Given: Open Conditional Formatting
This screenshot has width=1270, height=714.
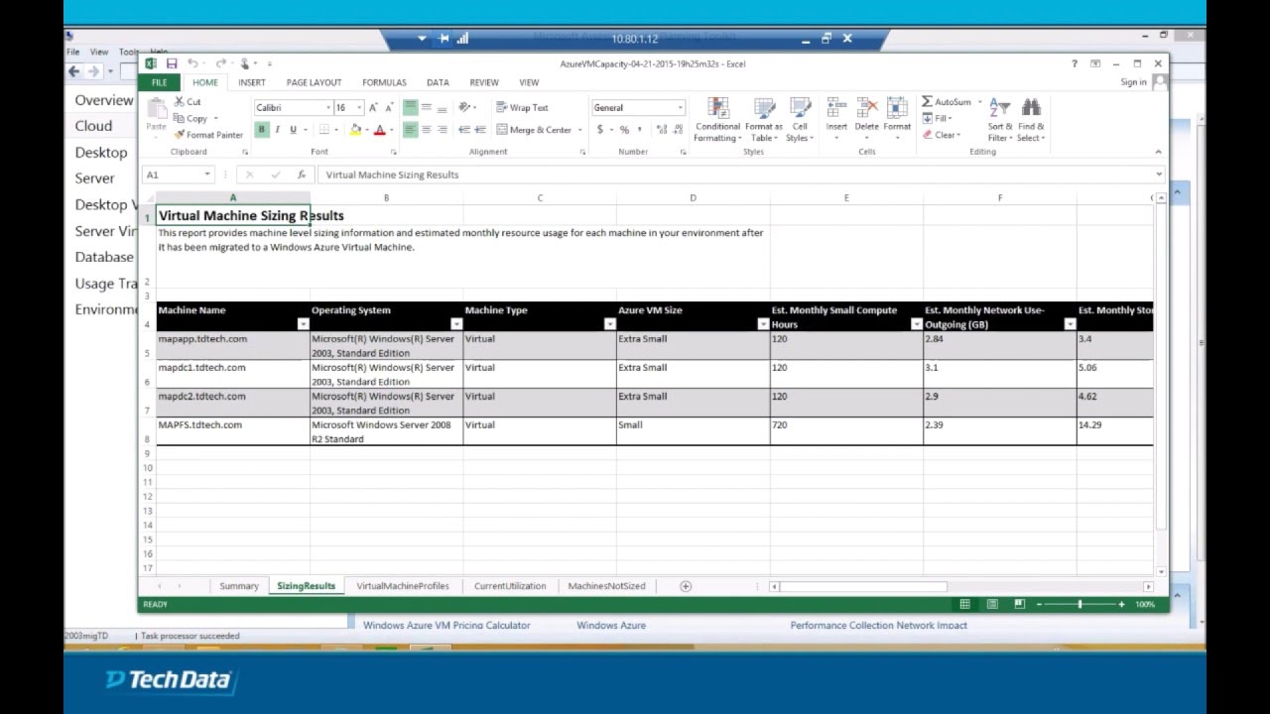Looking at the screenshot, I should pyautogui.click(x=717, y=120).
